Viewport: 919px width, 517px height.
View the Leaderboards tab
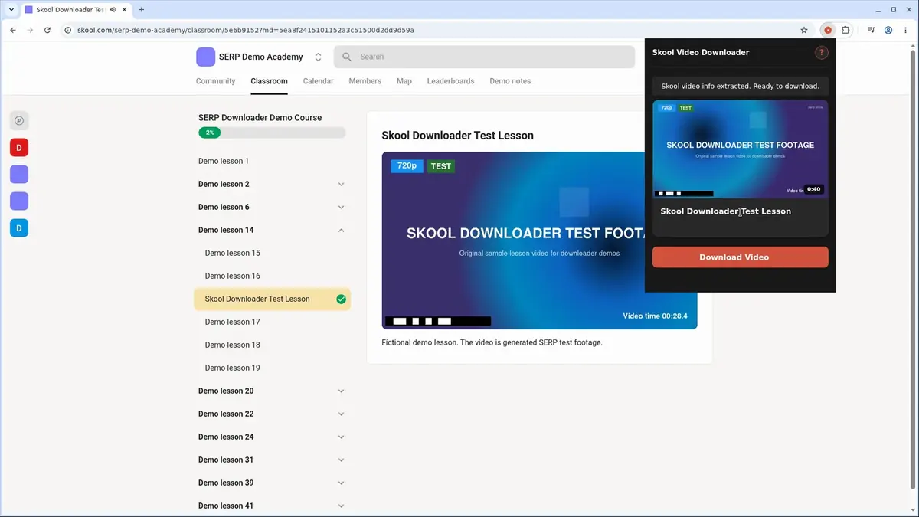pyautogui.click(x=450, y=81)
